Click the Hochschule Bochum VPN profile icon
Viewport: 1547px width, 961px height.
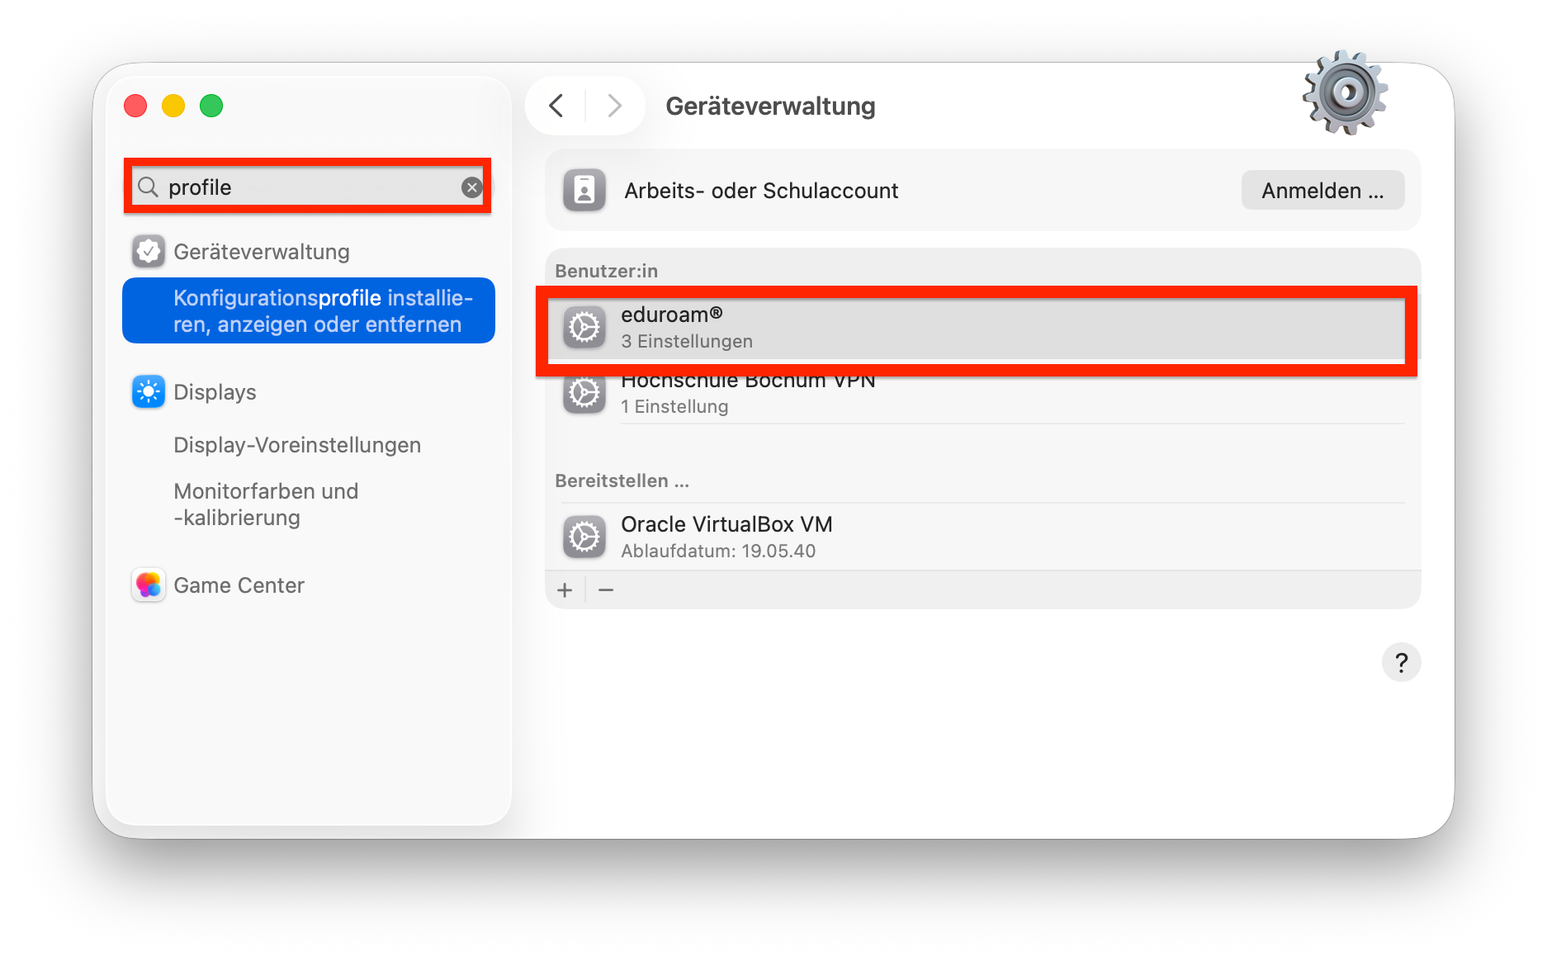[584, 394]
